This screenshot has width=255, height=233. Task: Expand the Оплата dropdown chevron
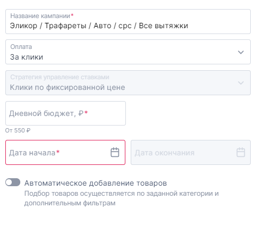[241, 52]
